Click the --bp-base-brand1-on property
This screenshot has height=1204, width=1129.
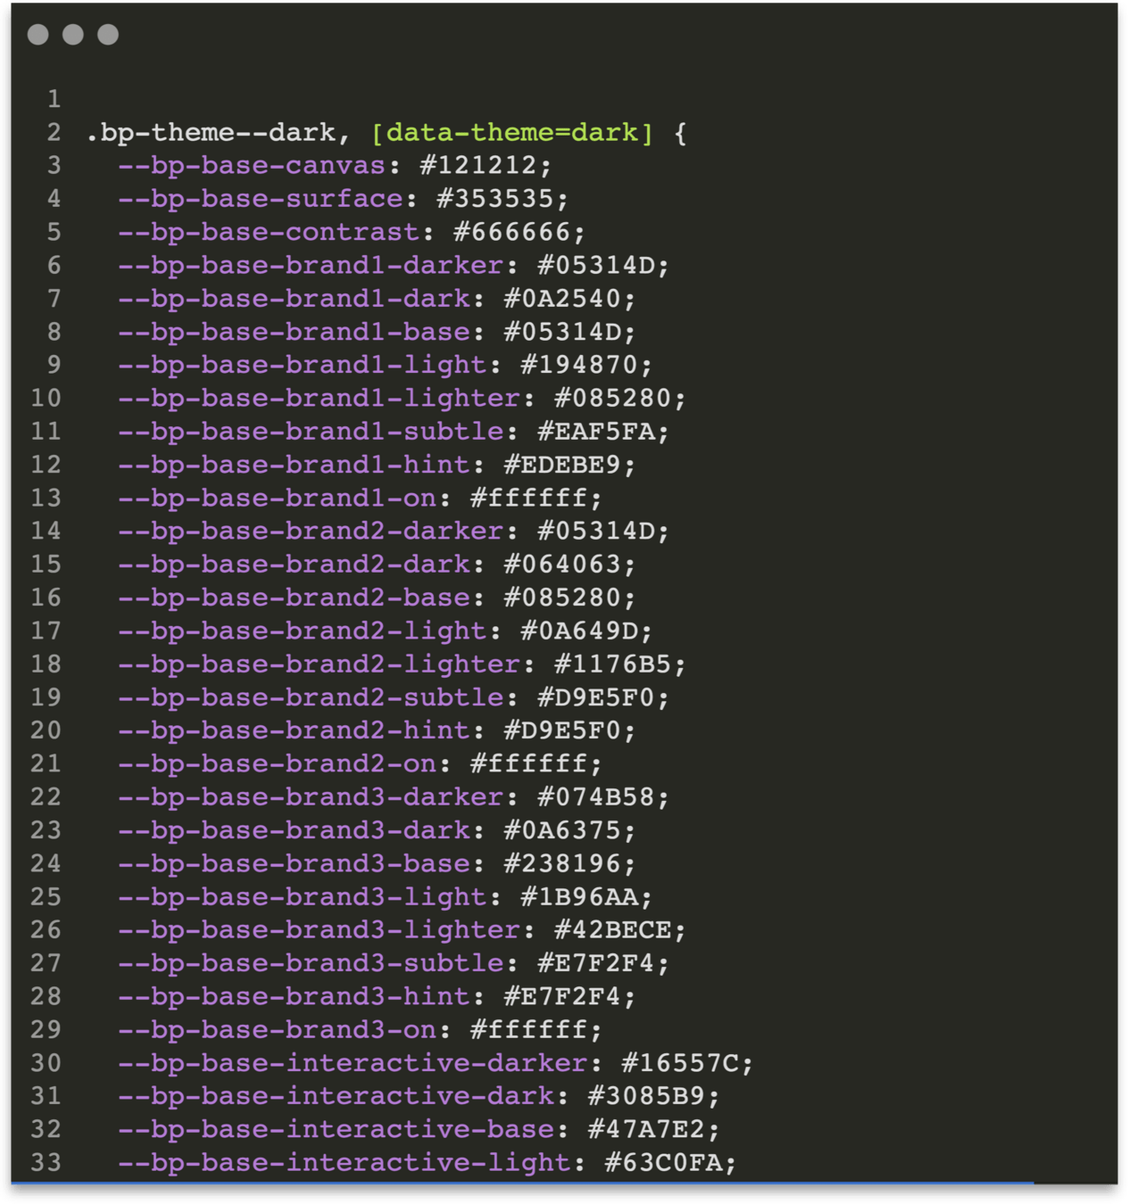(x=278, y=499)
